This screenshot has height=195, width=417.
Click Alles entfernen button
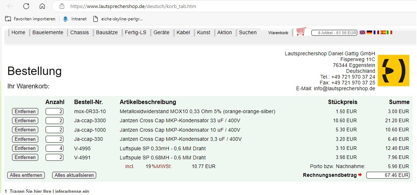click(x=26, y=175)
